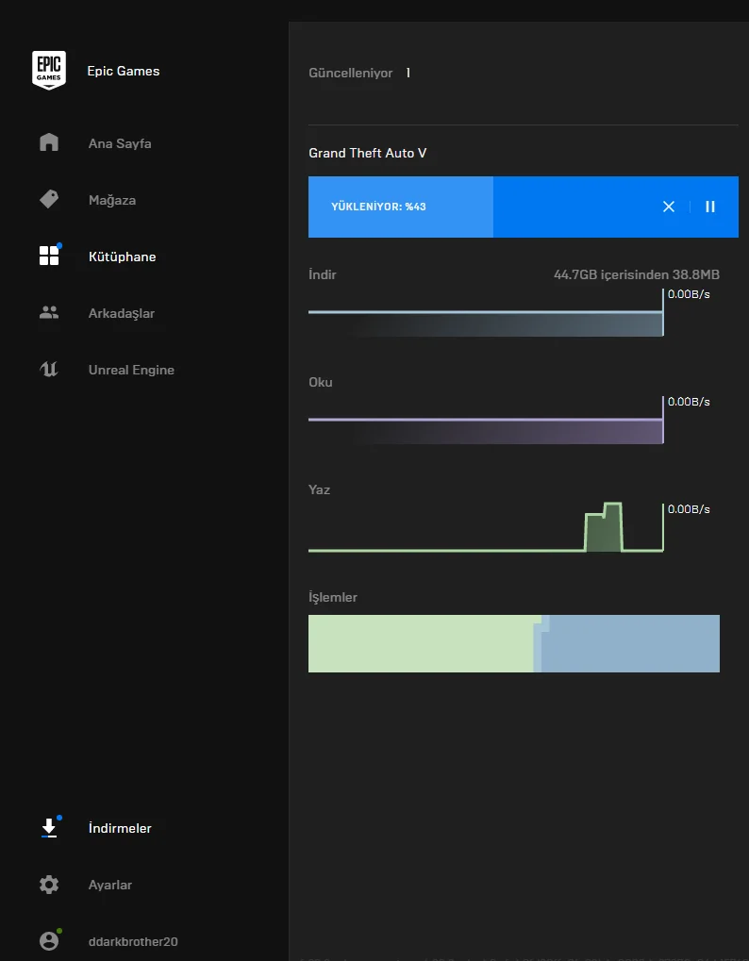Click the Mağaza tag icon
The image size is (749, 961).
coord(49,200)
